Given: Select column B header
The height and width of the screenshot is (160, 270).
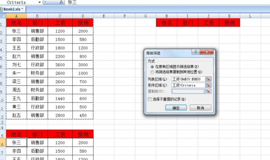Looking at the screenshot, I should (37, 16).
